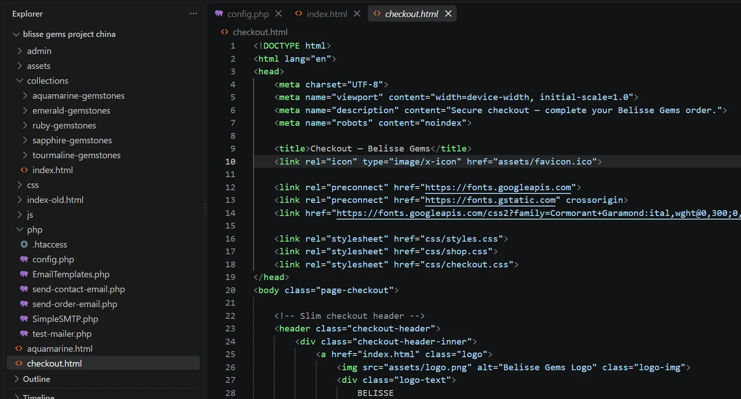Image resolution: width=741 pixels, height=399 pixels.
Task: Click the sash handle between explorer and editor
Action: coord(205,208)
